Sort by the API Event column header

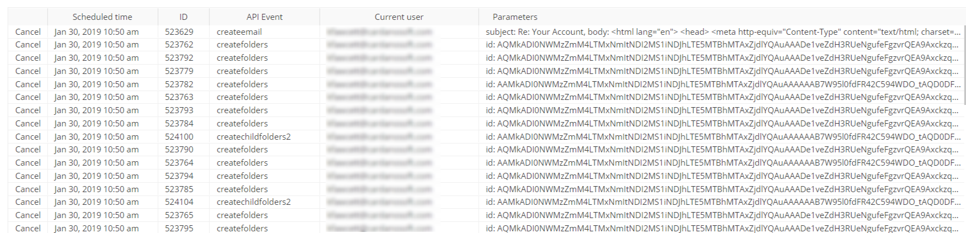tap(264, 17)
